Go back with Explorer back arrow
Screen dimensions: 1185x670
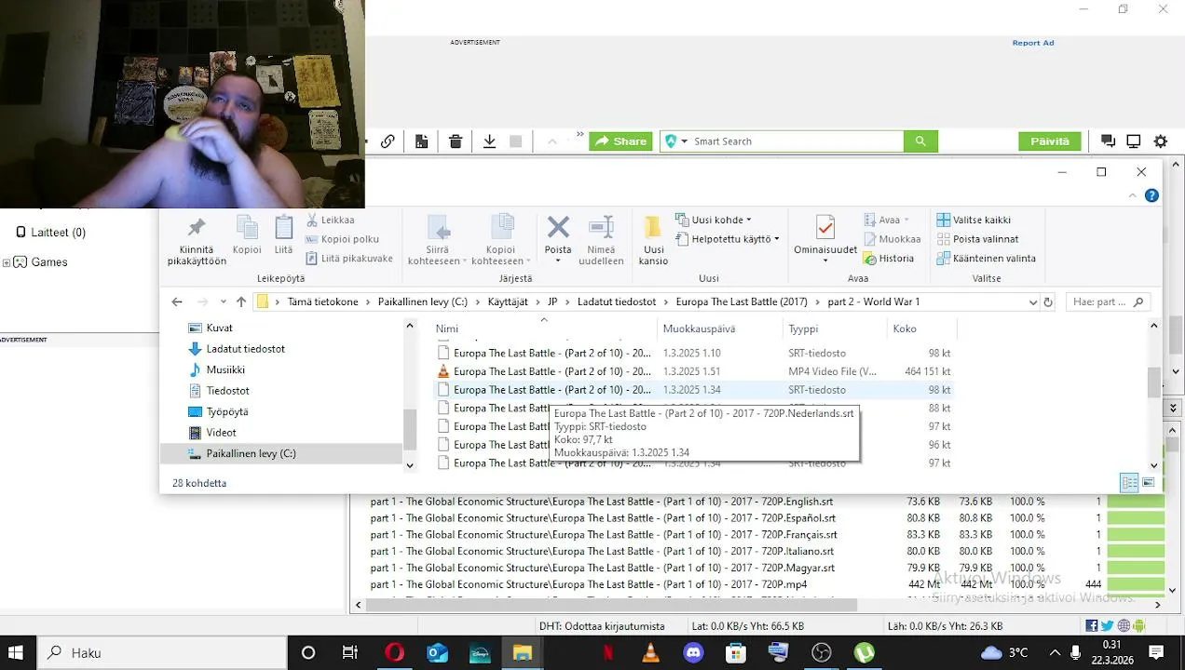(177, 302)
